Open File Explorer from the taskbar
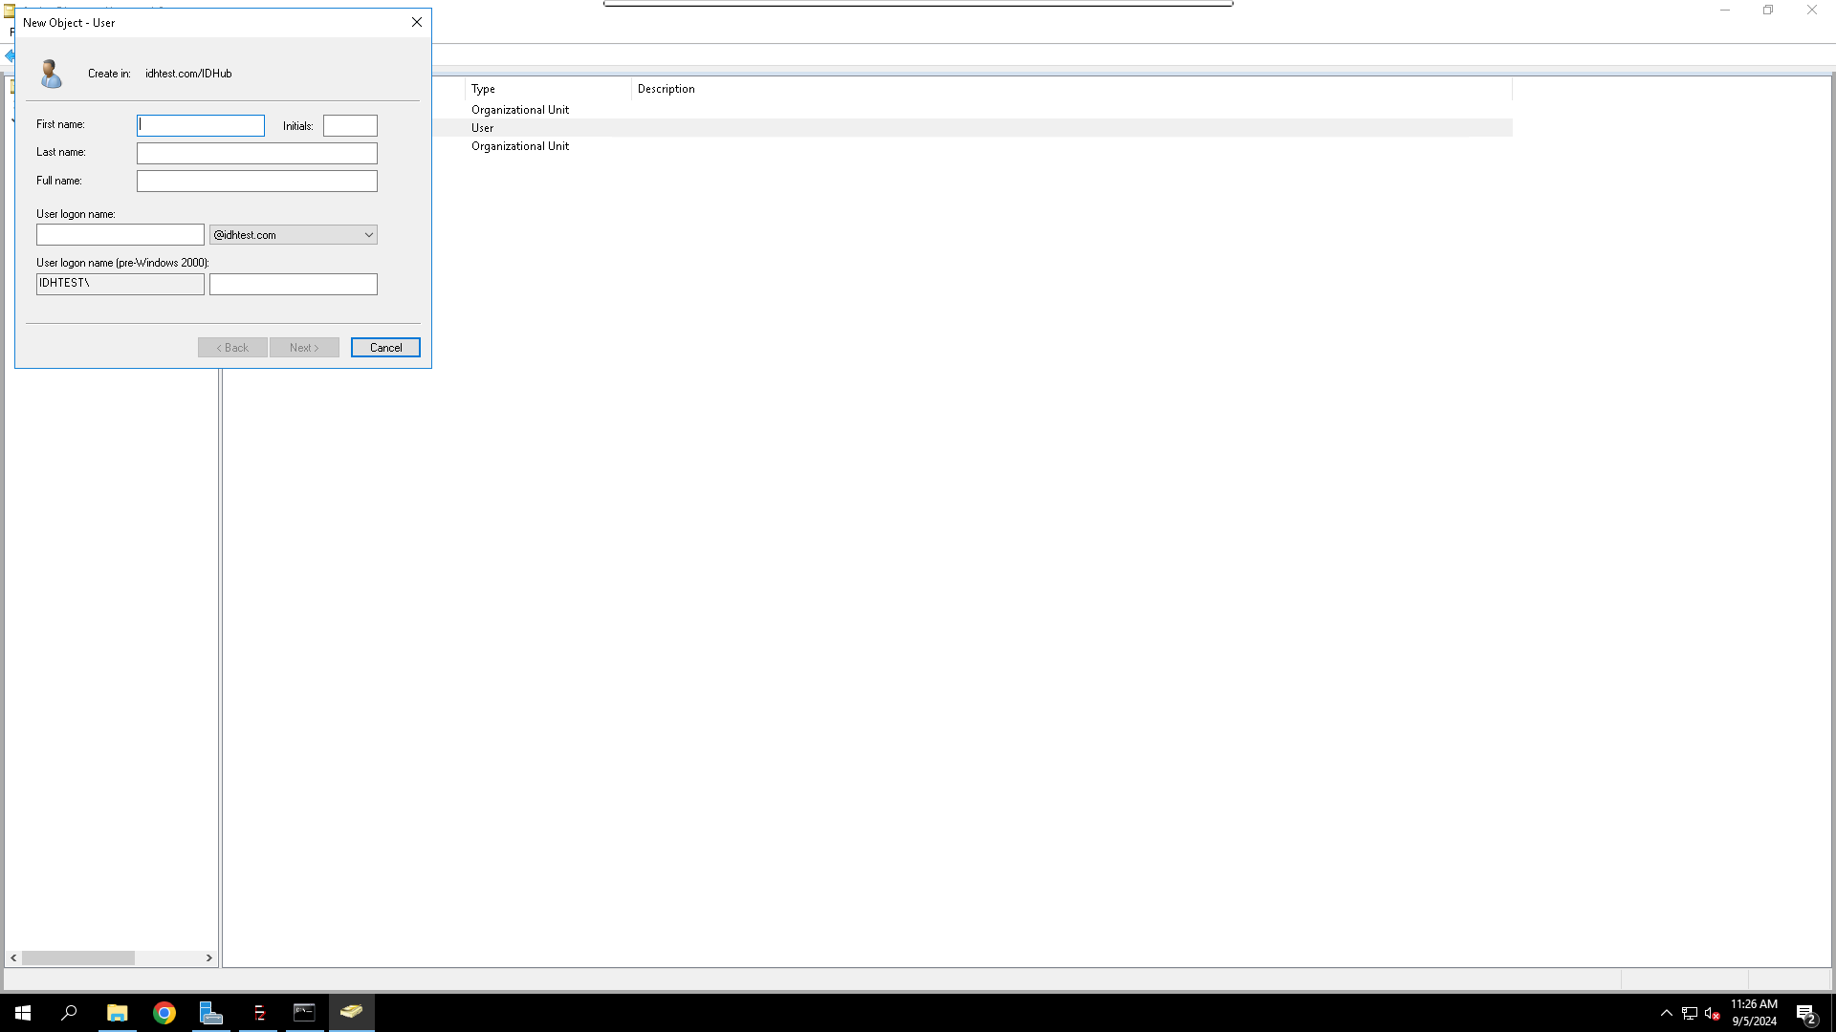 (117, 1013)
